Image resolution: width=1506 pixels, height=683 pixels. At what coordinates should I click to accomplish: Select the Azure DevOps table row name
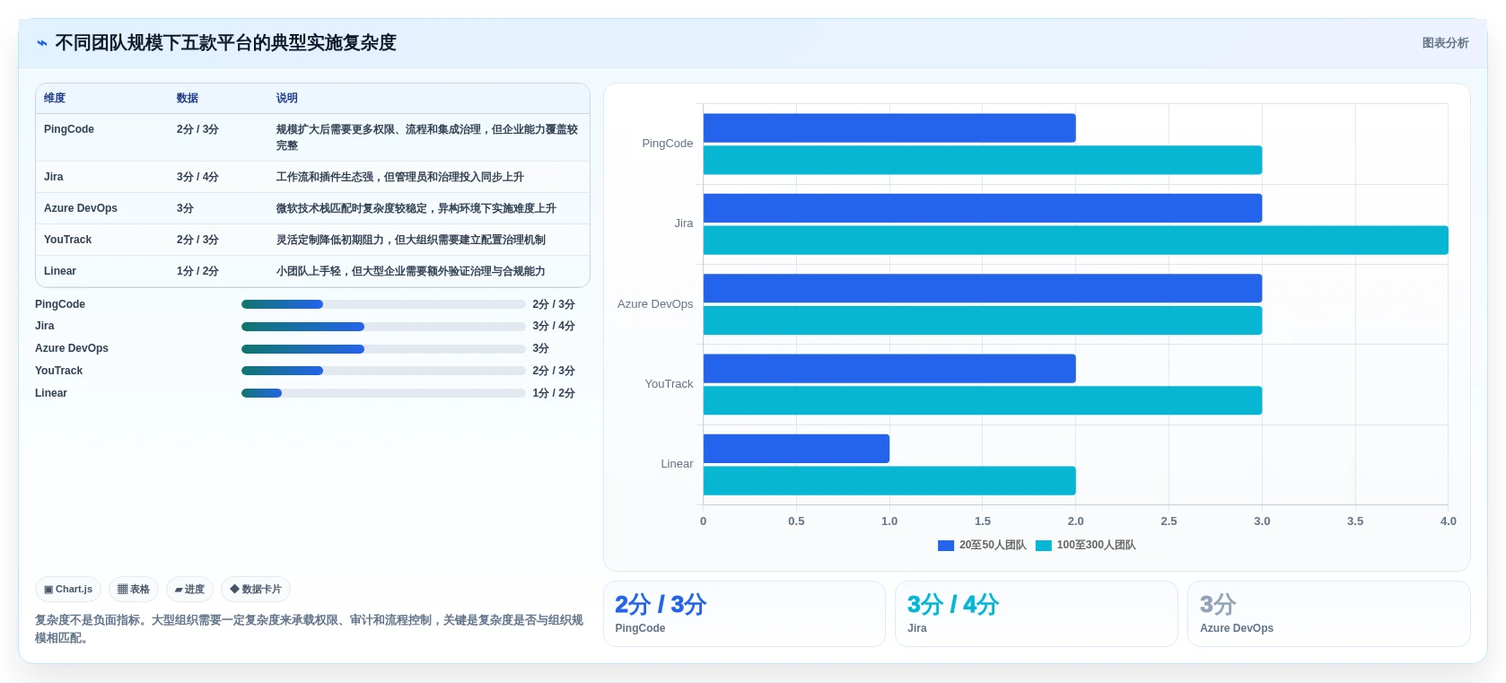point(81,208)
